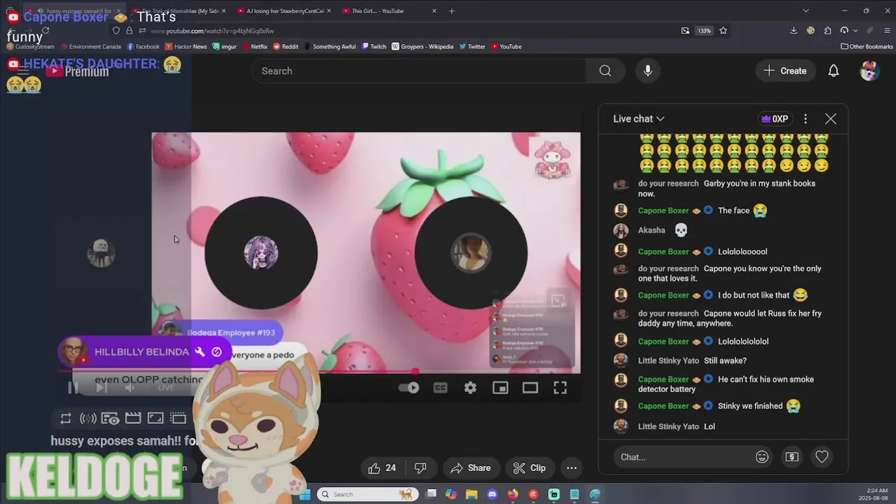Image resolution: width=896 pixels, height=504 pixels.
Task: Skip to the next video
Action: click(101, 387)
